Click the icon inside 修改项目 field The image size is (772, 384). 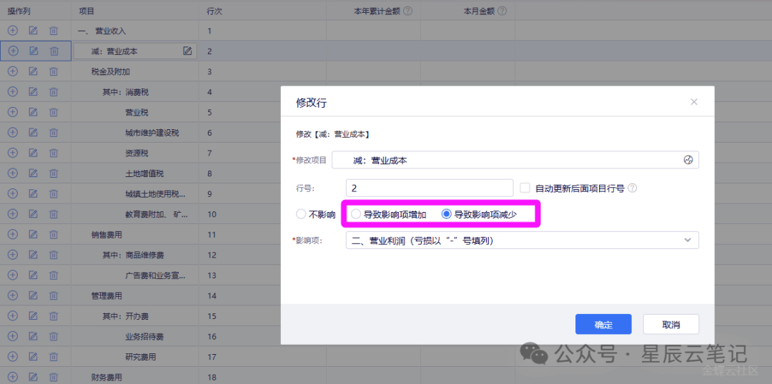[688, 160]
